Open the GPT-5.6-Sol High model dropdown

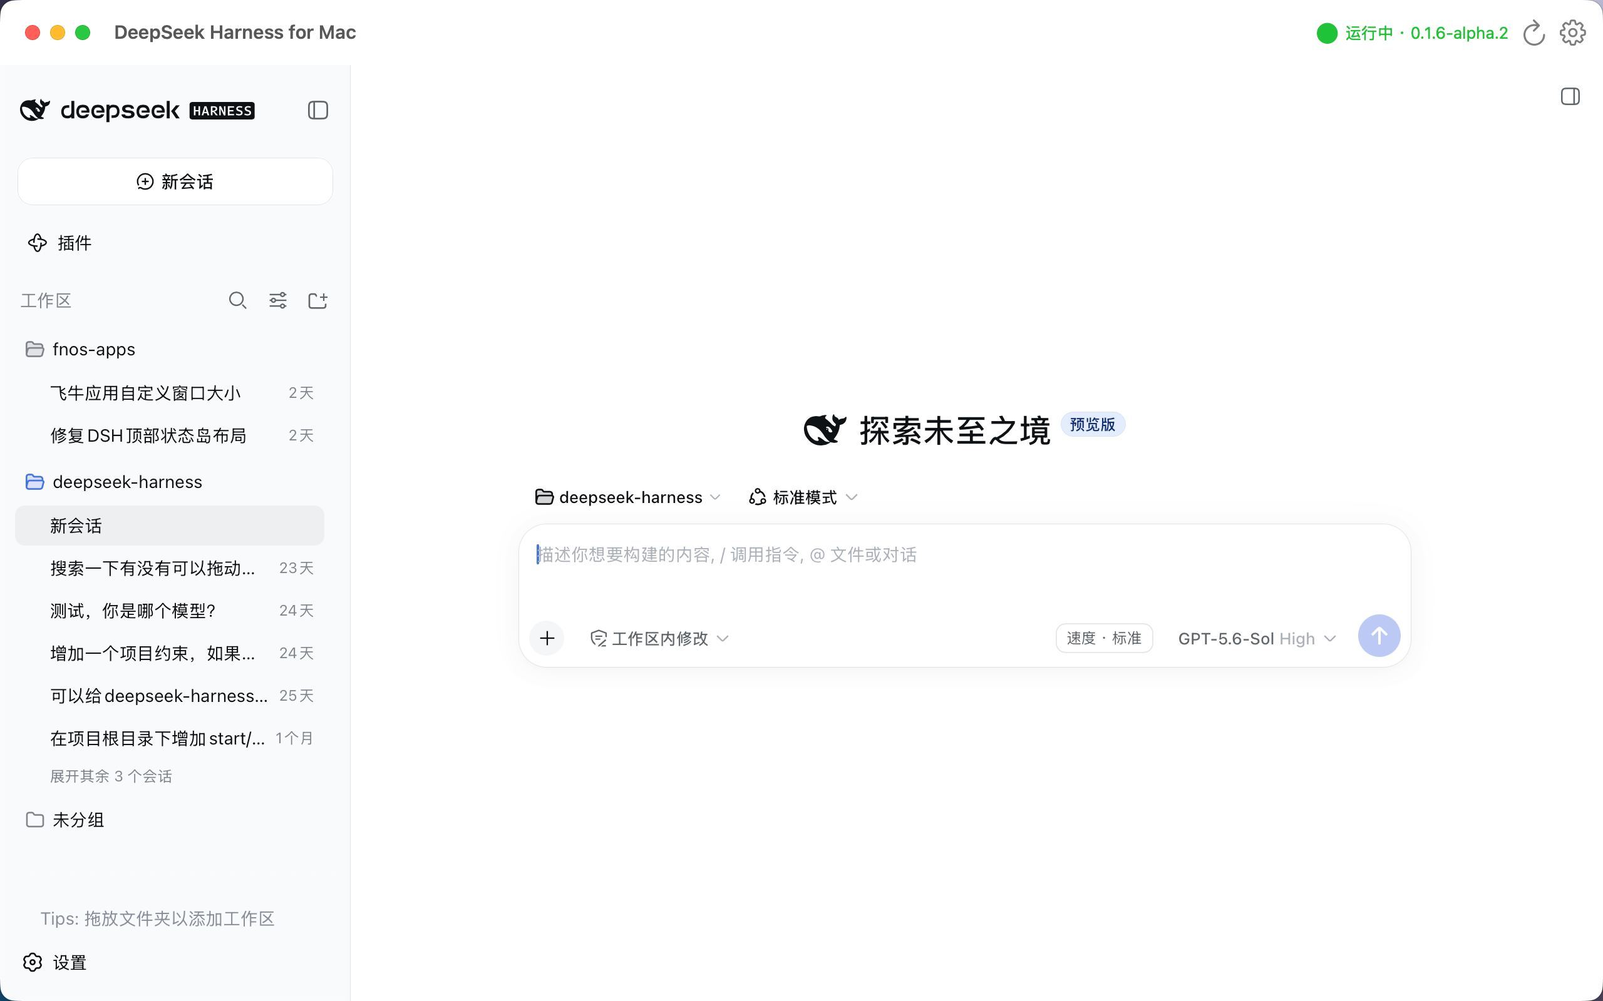(1257, 639)
